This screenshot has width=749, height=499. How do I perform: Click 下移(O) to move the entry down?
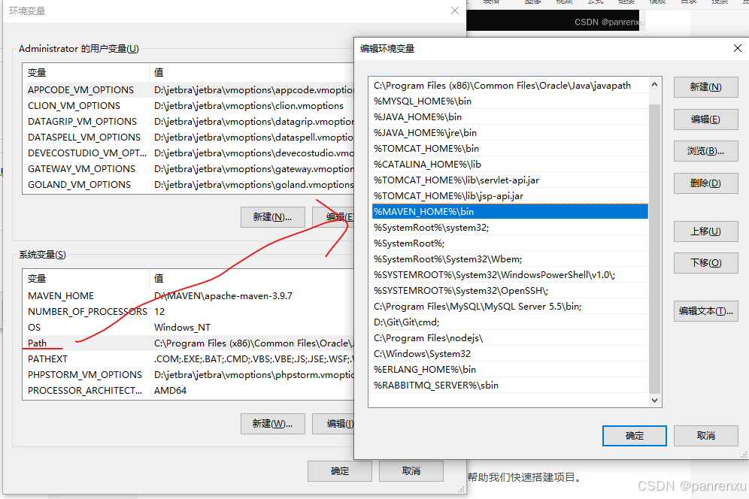pyautogui.click(x=705, y=263)
